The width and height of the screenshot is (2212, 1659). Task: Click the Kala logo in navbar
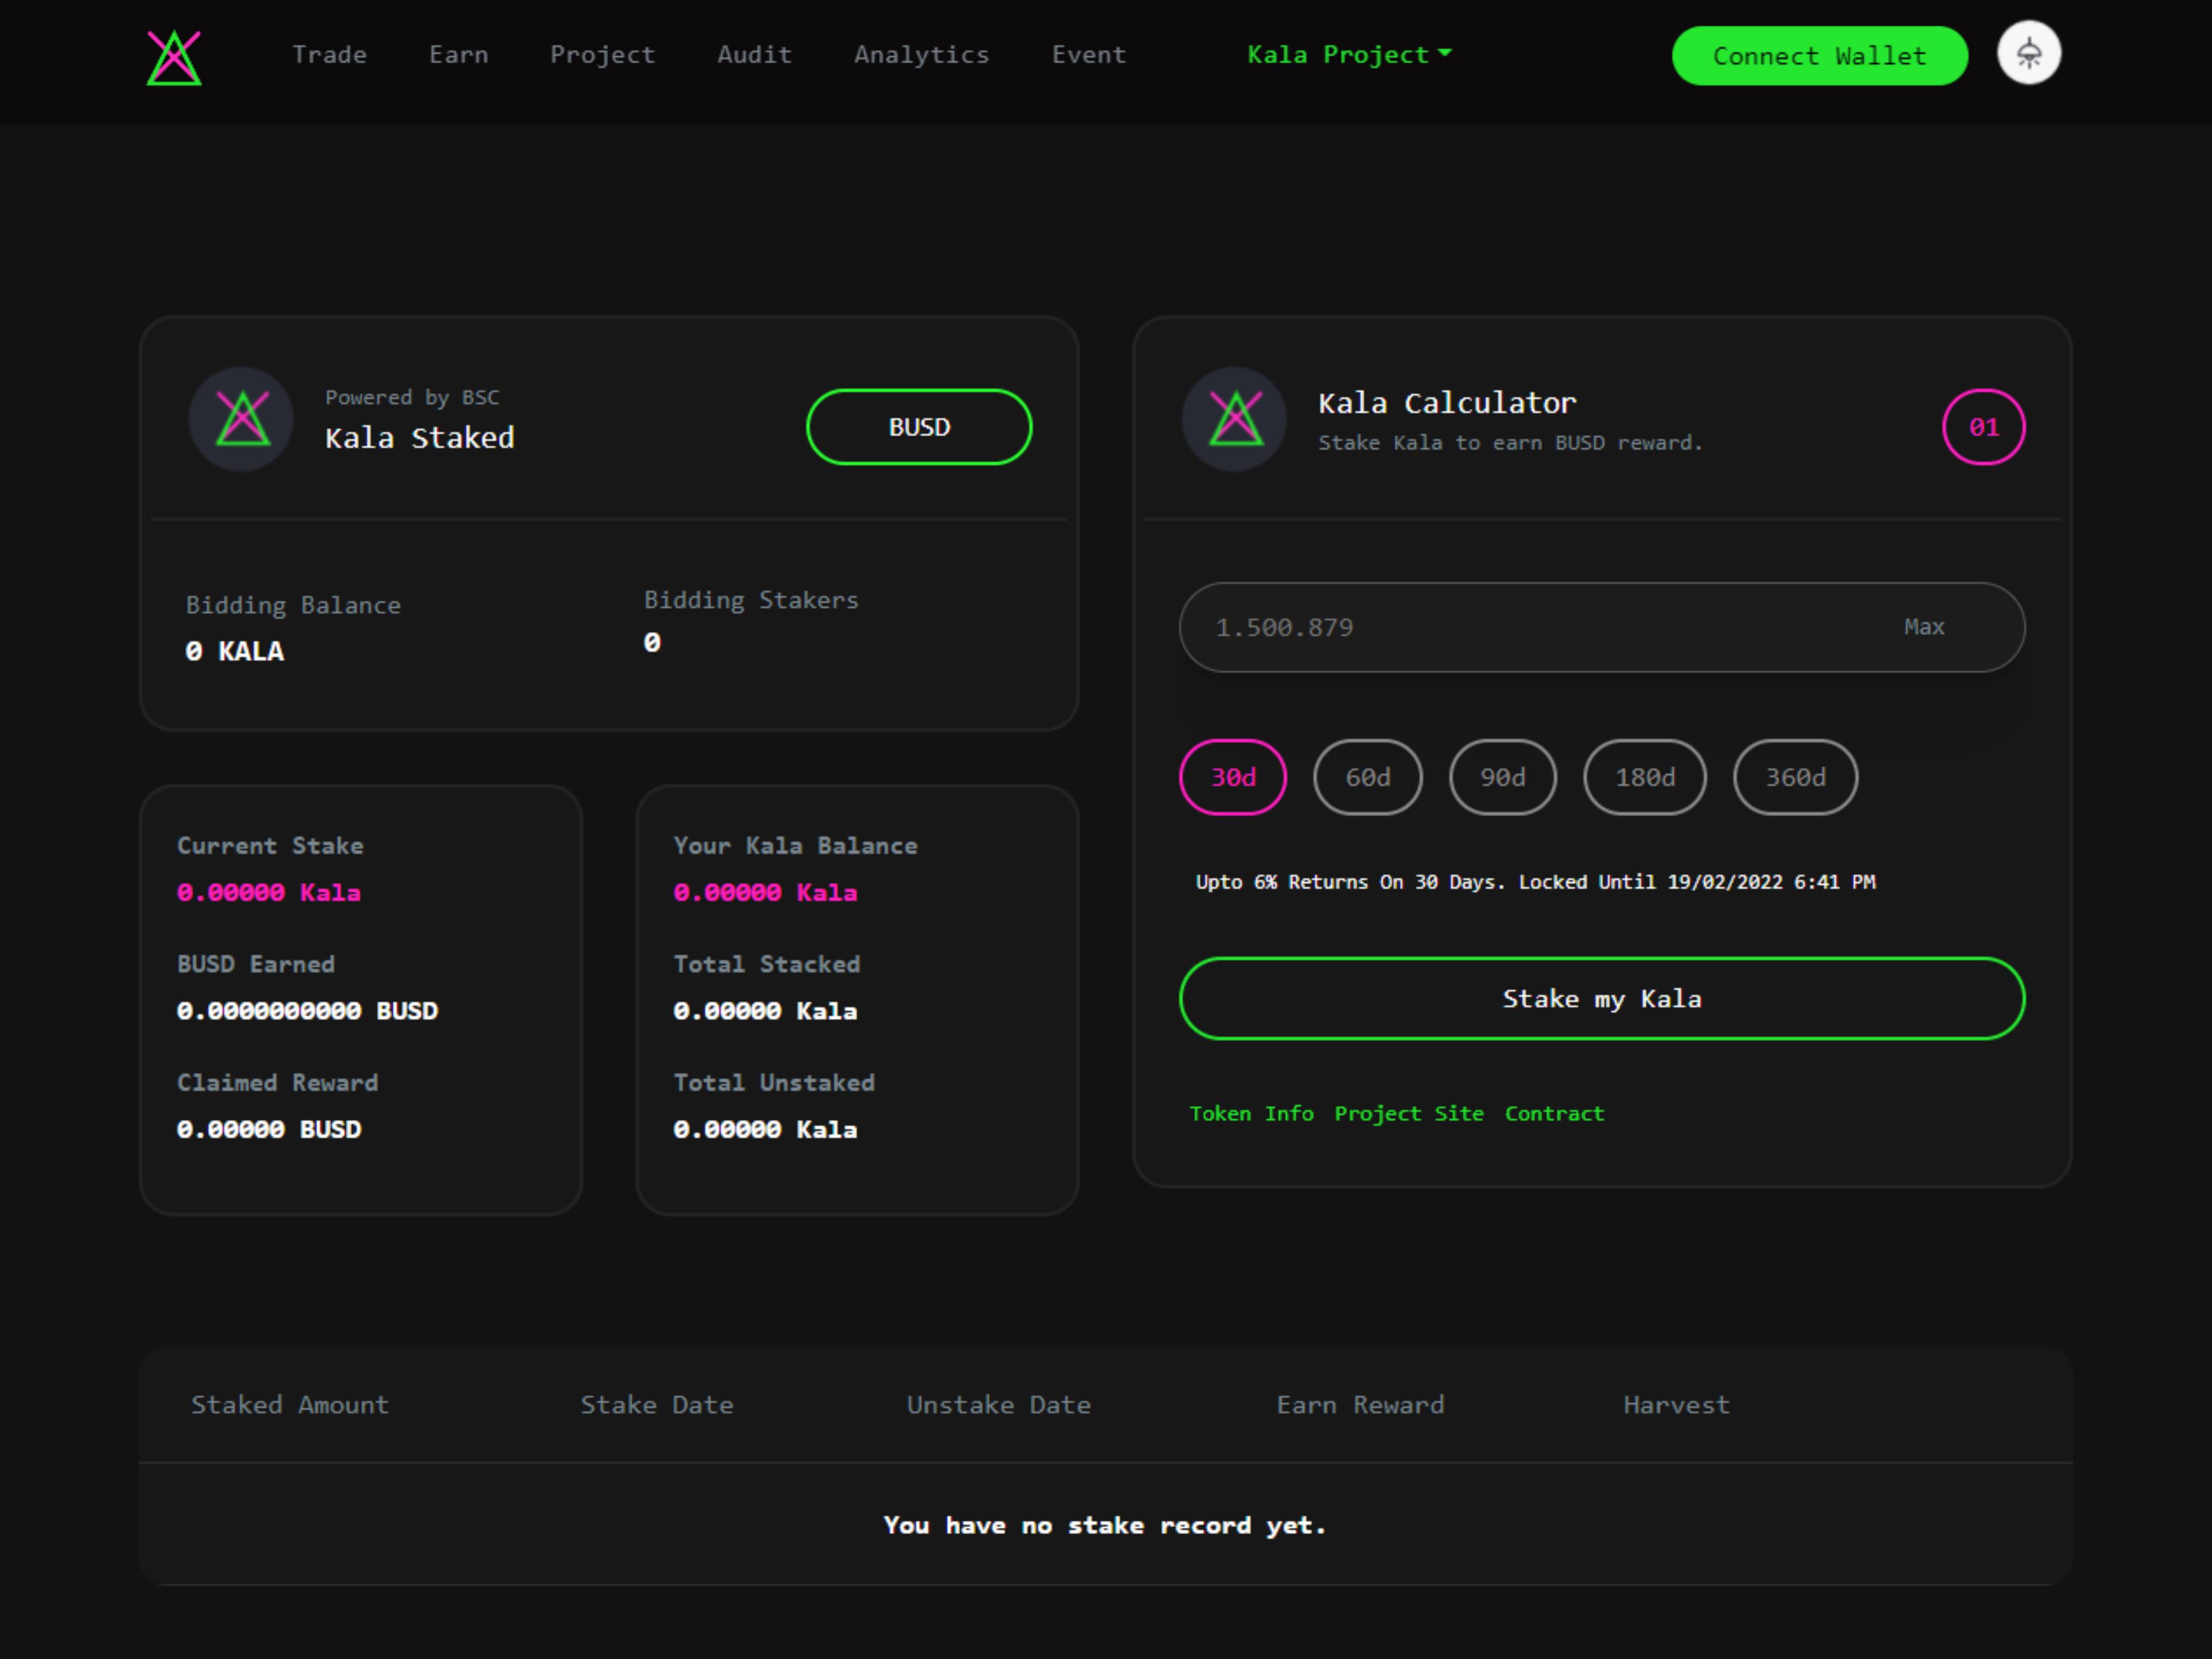(x=174, y=57)
